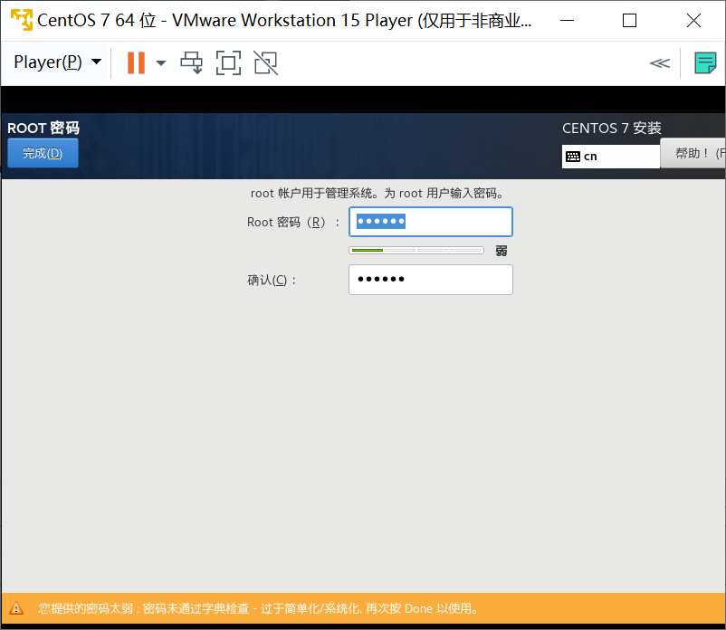Close the VMware Player window
Image resolution: width=726 pixels, height=630 pixels.
click(x=693, y=21)
